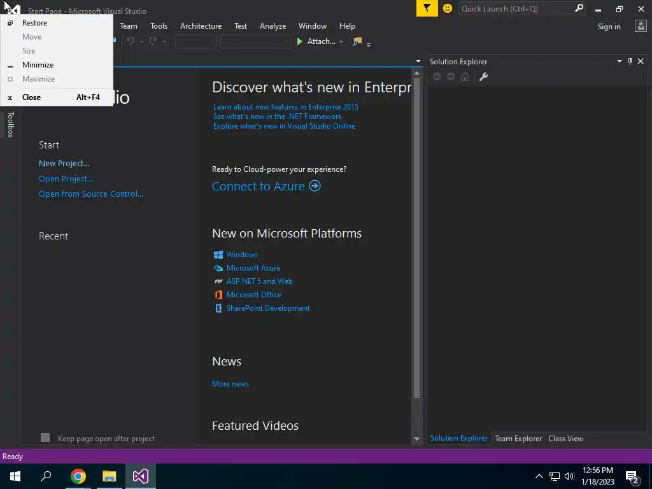This screenshot has height=489, width=652.
Task: Click the Solution Explorer Properties wrench icon
Action: pyautogui.click(x=483, y=76)
